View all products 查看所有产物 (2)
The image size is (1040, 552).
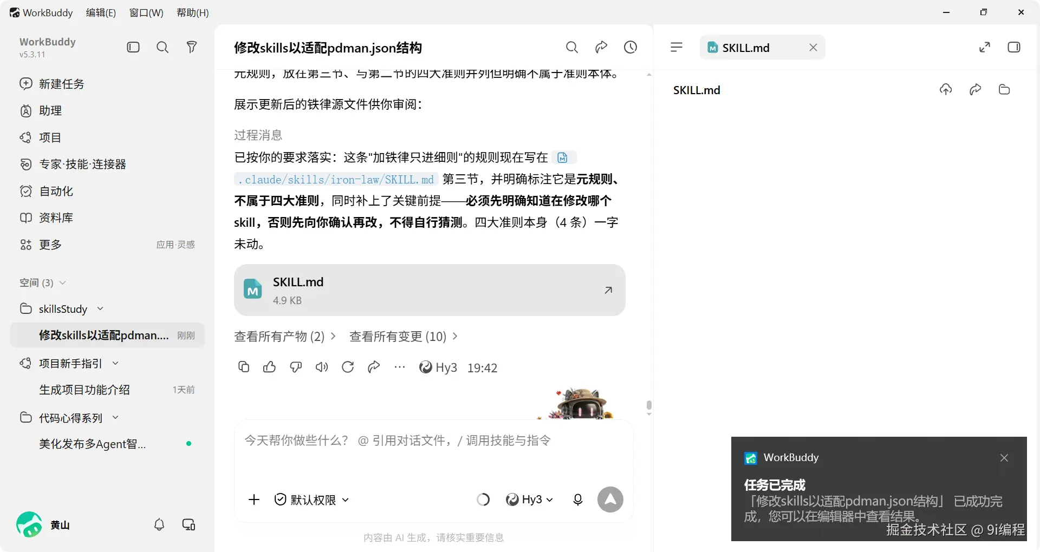285,336
